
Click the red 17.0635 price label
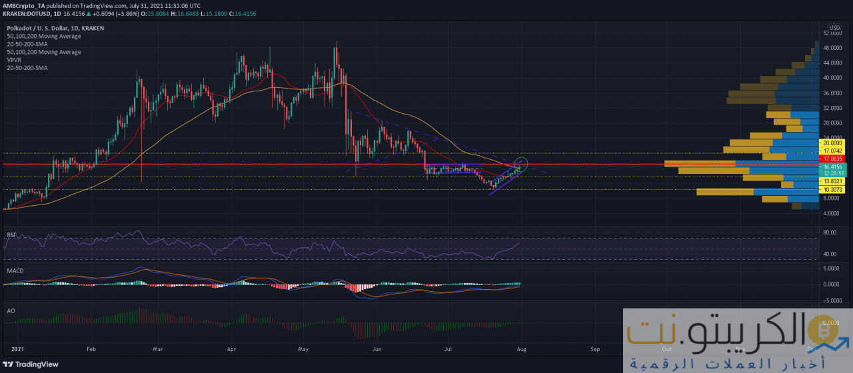pos(834,159)
